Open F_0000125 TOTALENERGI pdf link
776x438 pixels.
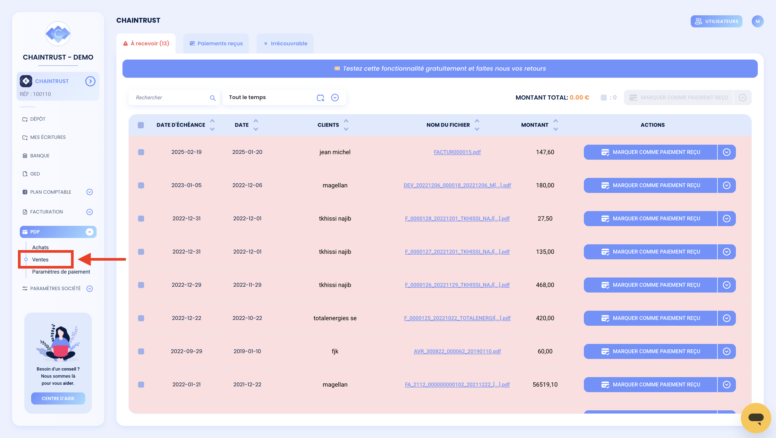tap(457, 318)
